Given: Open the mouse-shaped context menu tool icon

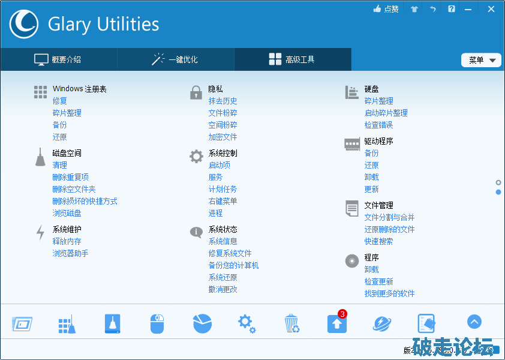Looking at the screenshot, I should coord(157,323).
